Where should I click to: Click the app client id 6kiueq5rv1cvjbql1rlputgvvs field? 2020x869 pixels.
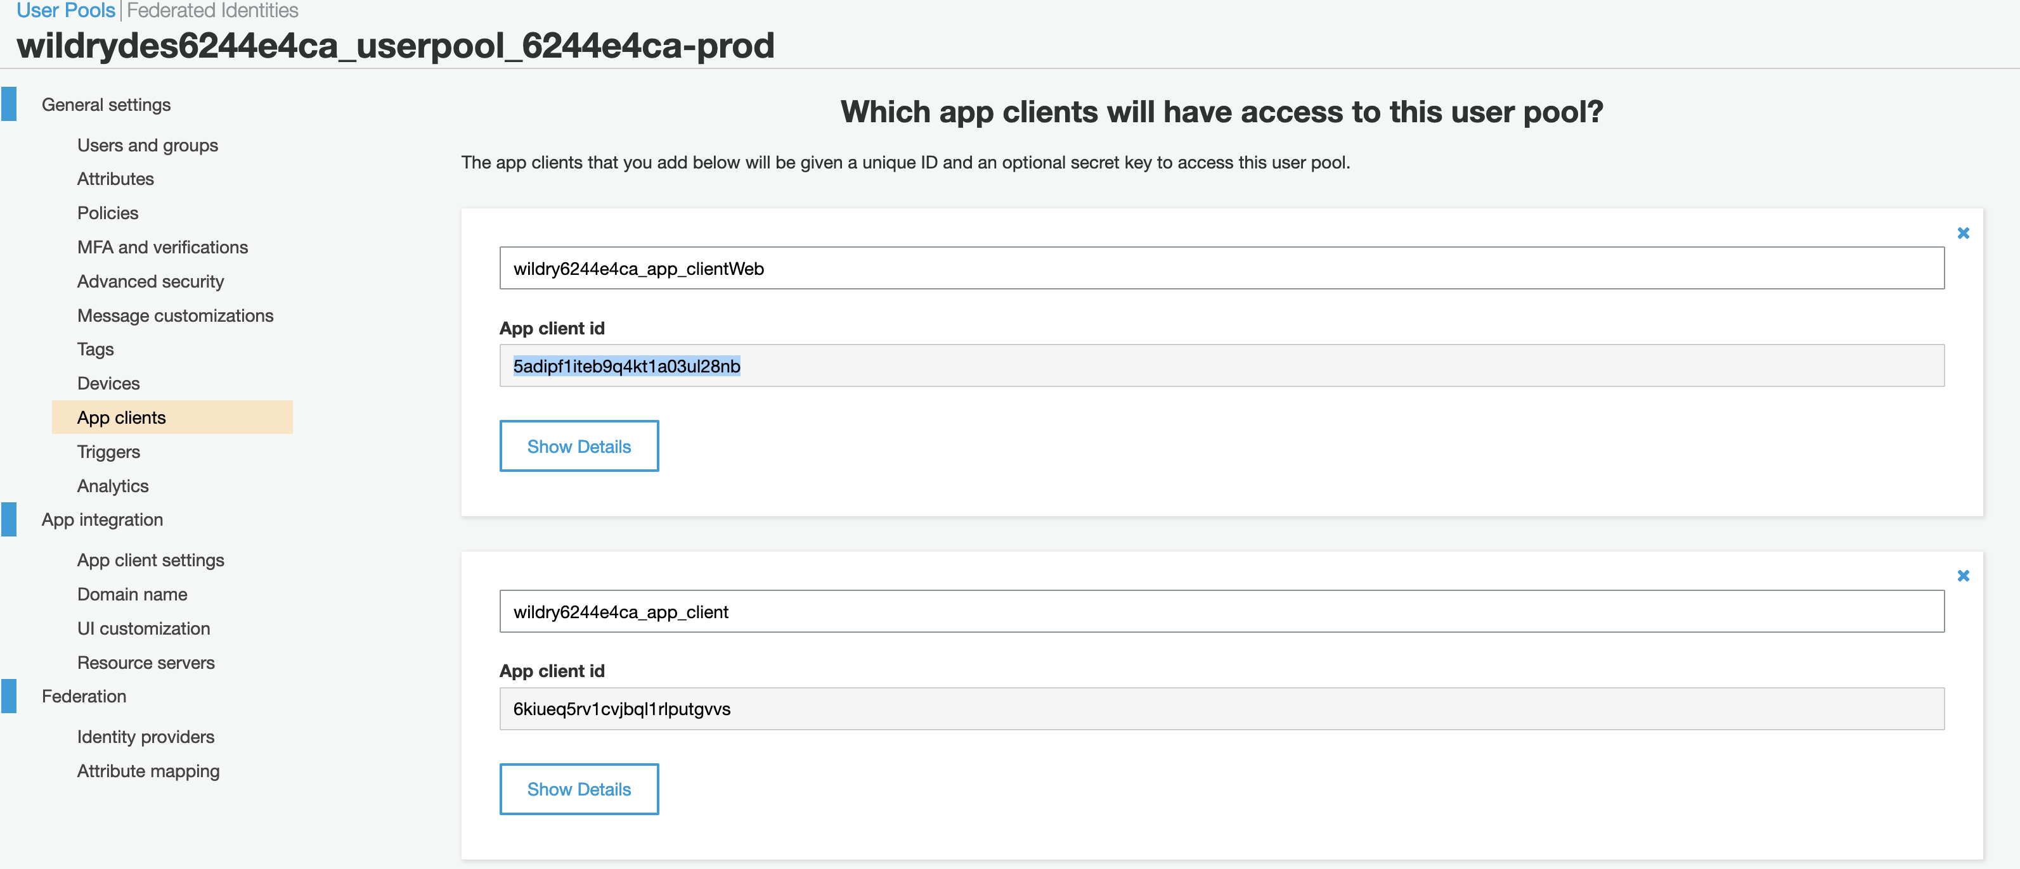[1222, 708]
